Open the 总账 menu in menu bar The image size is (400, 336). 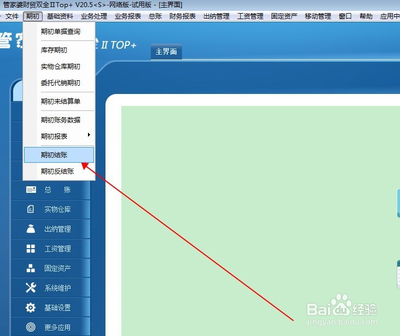coord(155,16)
